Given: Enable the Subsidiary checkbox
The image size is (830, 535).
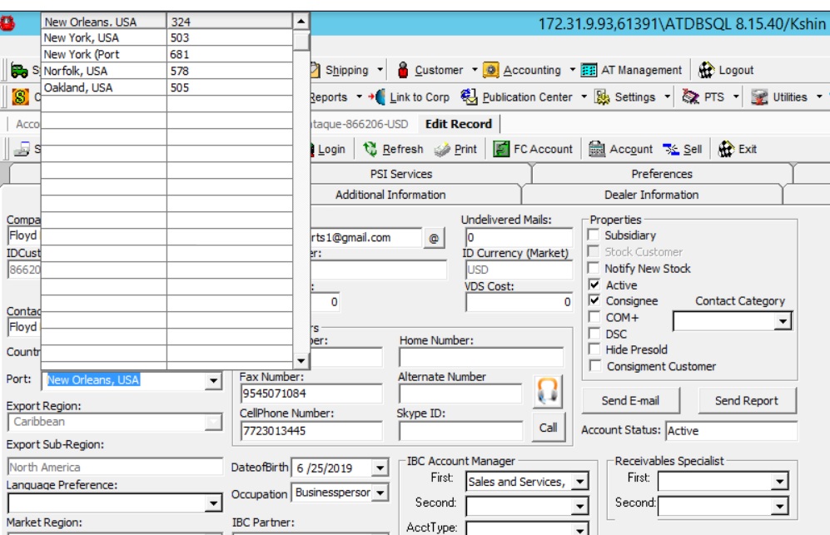Looking at the screenshot, I should (x=594, y=235).
